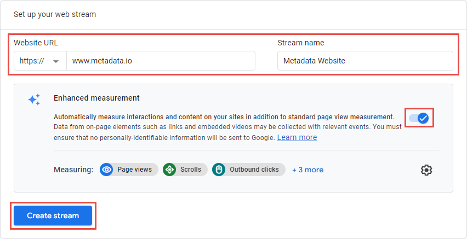Select the Page views chip label
The image size is (467, 239).
[134, 170]
